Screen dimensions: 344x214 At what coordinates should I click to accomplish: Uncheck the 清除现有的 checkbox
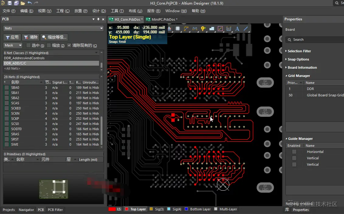pos(69,45)
